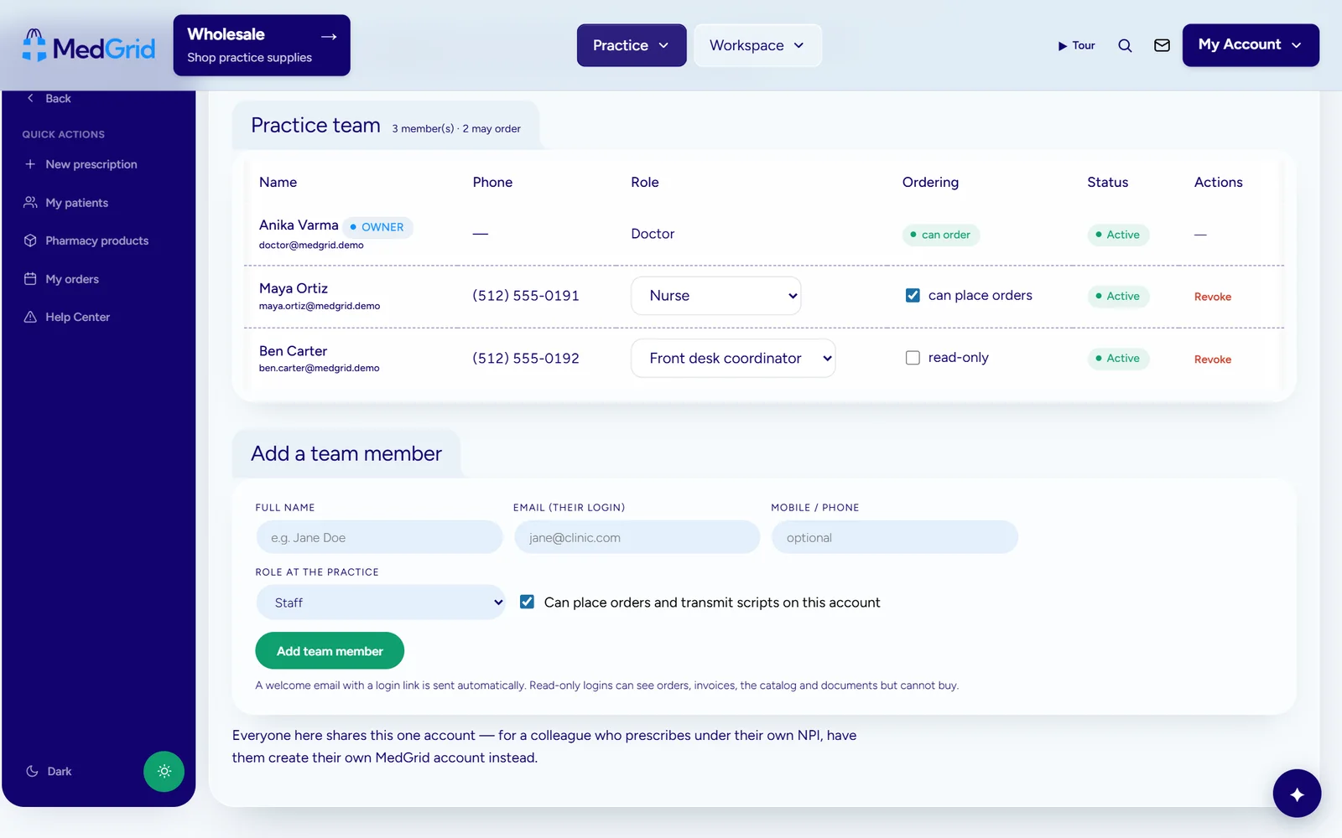Click email ben.carter@medgrid.demo
Image resolution: width=1342 pixels, height=838 pixels.
point(320,368)
